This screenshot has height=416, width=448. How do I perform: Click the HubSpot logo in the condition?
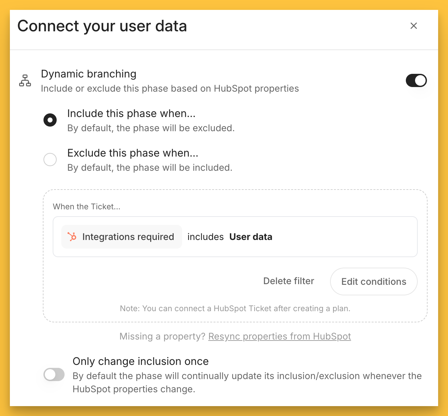click(x=72, y=237)
